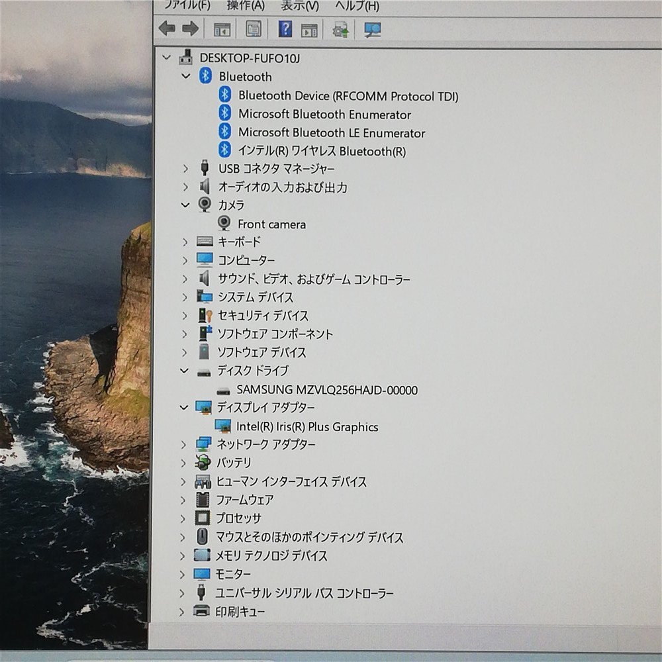662x662 pixels.
Task: Click the Forward arrow in toolbar
Action: point(190,28)
